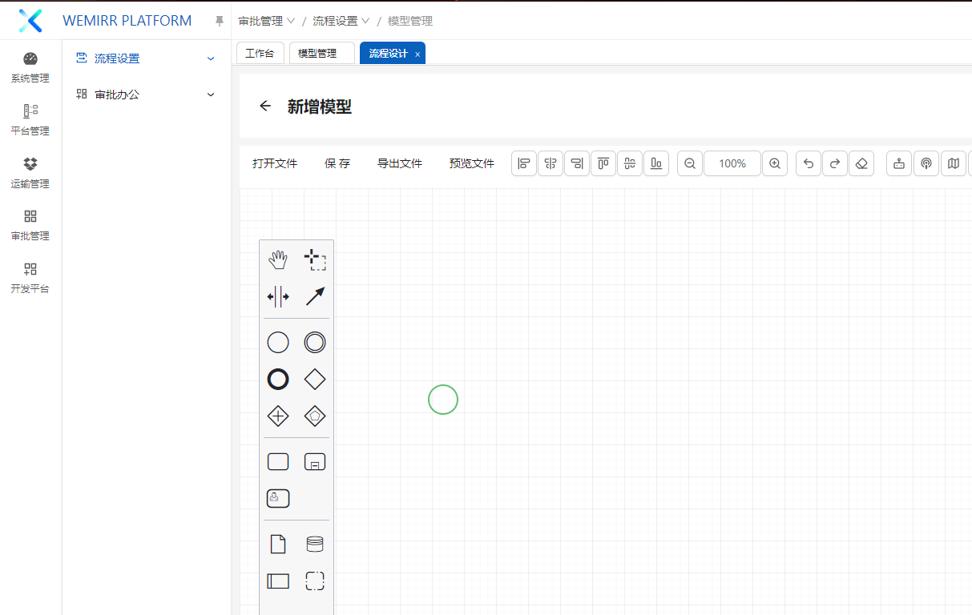
Task: Open 审批管理 in left navigation
Action: [x=30, y=225]
